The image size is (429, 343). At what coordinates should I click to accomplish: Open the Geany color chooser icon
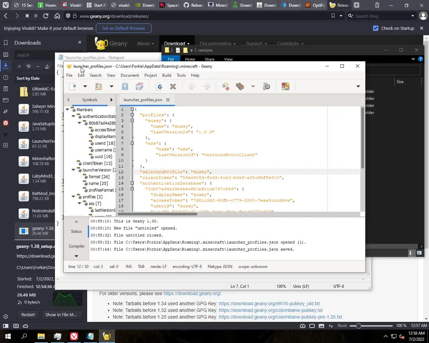(x=286, y=86)
